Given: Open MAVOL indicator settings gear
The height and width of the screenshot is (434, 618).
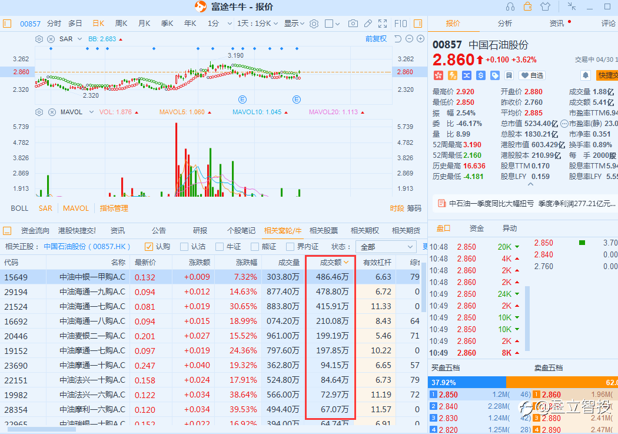Looking at the screenshot, I should point(39,112).
